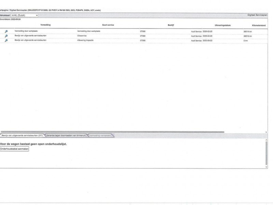Open the Afdruktaal language dropdown
The width and height of the screenshot is (273, 205).
tap(25, 15)
